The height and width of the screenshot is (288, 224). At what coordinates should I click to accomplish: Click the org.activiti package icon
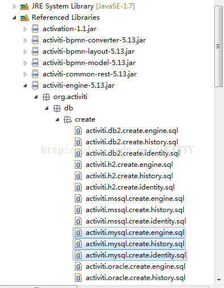coord(46,97)
